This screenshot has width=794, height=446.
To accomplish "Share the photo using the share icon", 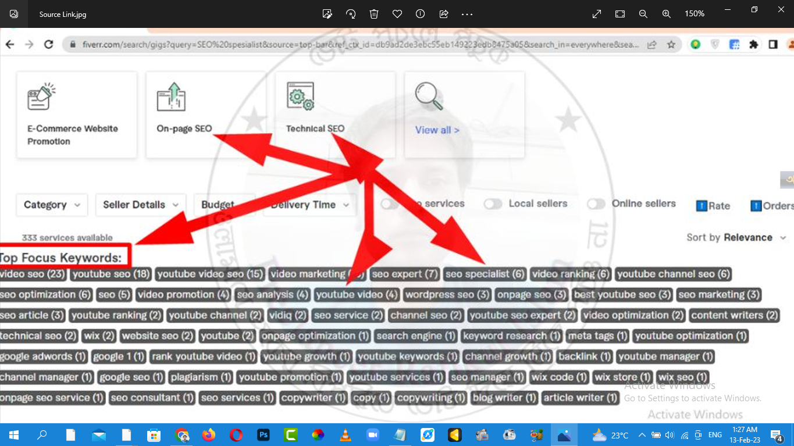I will click(444, 14).
